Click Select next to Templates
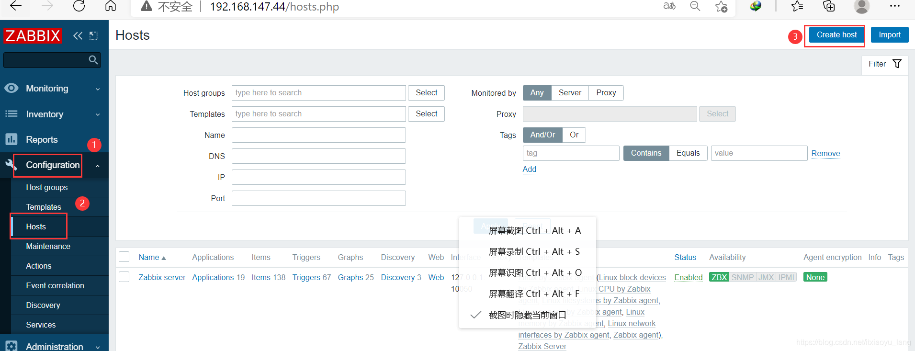The height and width of the screenshot is (351, 915). (426, 113)
